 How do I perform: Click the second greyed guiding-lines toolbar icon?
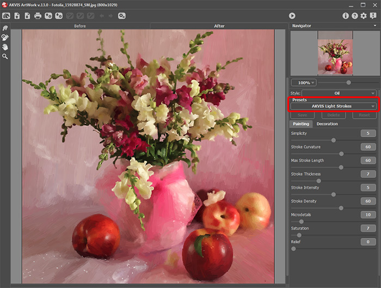[x=80, y=16]
